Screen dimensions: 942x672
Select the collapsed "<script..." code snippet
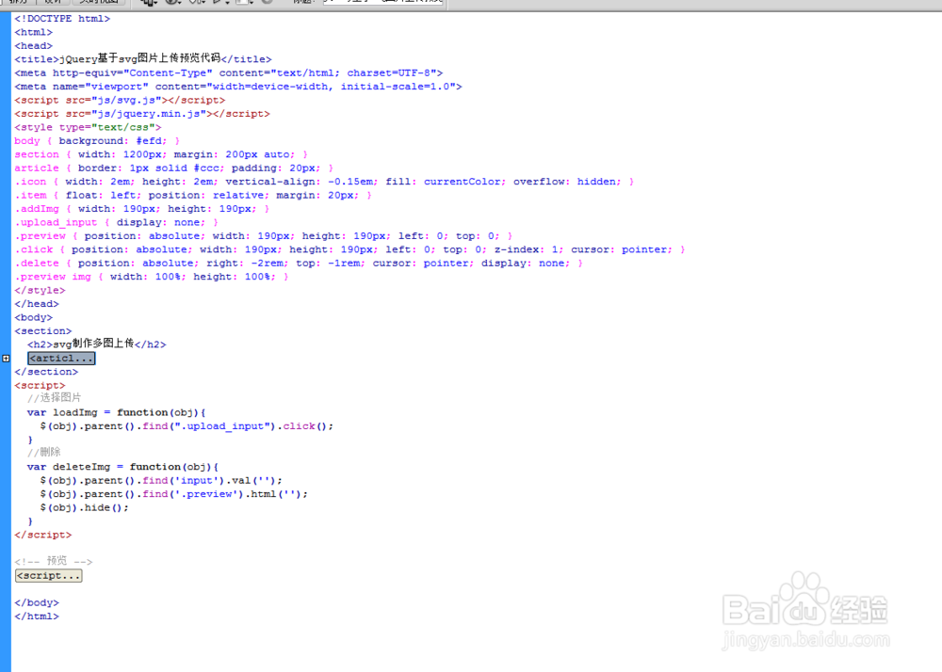point(49,576)
